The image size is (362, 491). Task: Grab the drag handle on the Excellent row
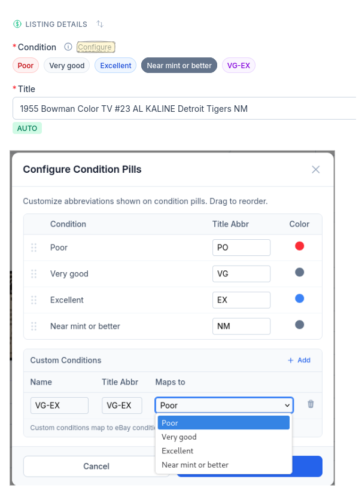point(34,300)
